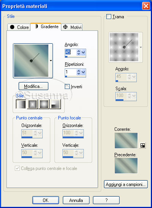Click the Precedente gradient swatch
The image size is (152, 208).
[126, 166]
